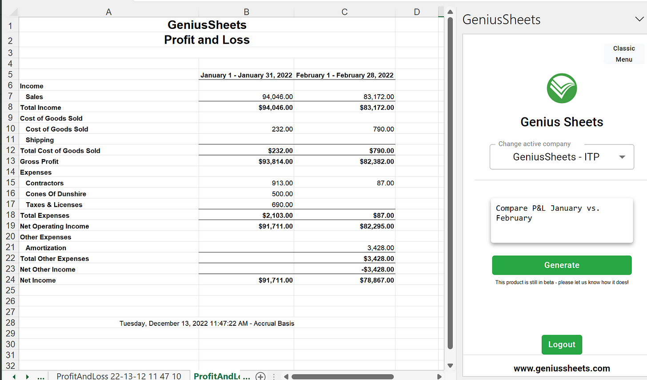The width and height of the screenshot is (647, 380).
Task: Click the sheet tab bar resize handle dots
Action: (274, 376)
